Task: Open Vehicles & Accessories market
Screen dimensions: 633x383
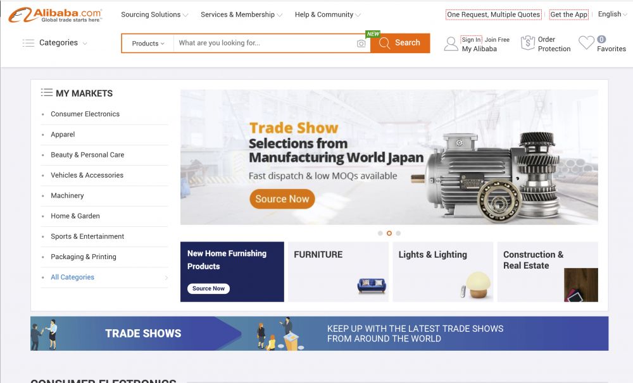Action: (87, 175)
